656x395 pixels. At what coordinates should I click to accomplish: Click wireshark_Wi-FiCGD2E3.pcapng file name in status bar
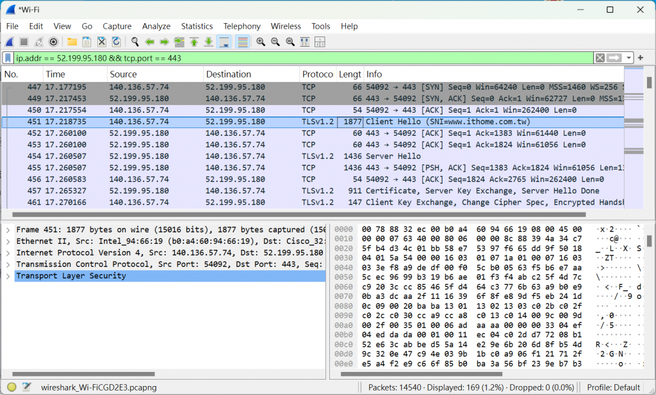coord(99,387)
